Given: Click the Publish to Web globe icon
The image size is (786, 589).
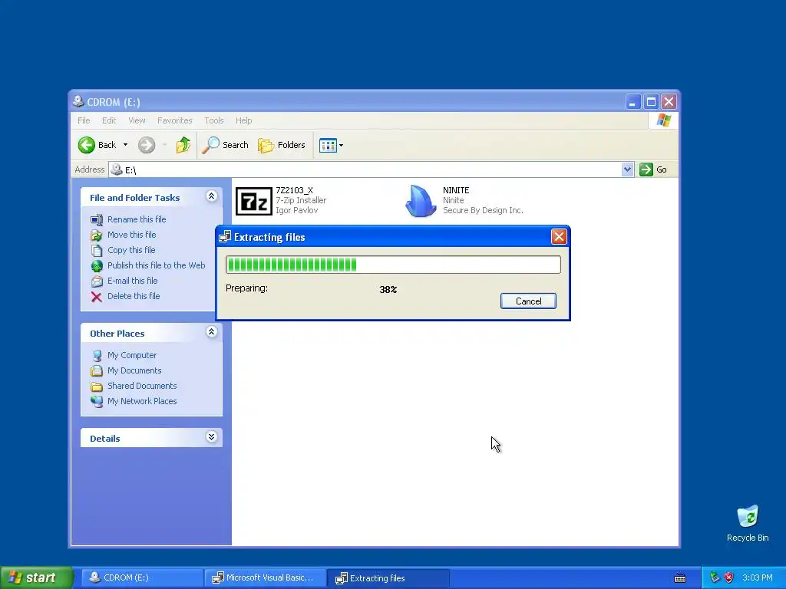Looking at the screenshot, I should tap(97, 266).
